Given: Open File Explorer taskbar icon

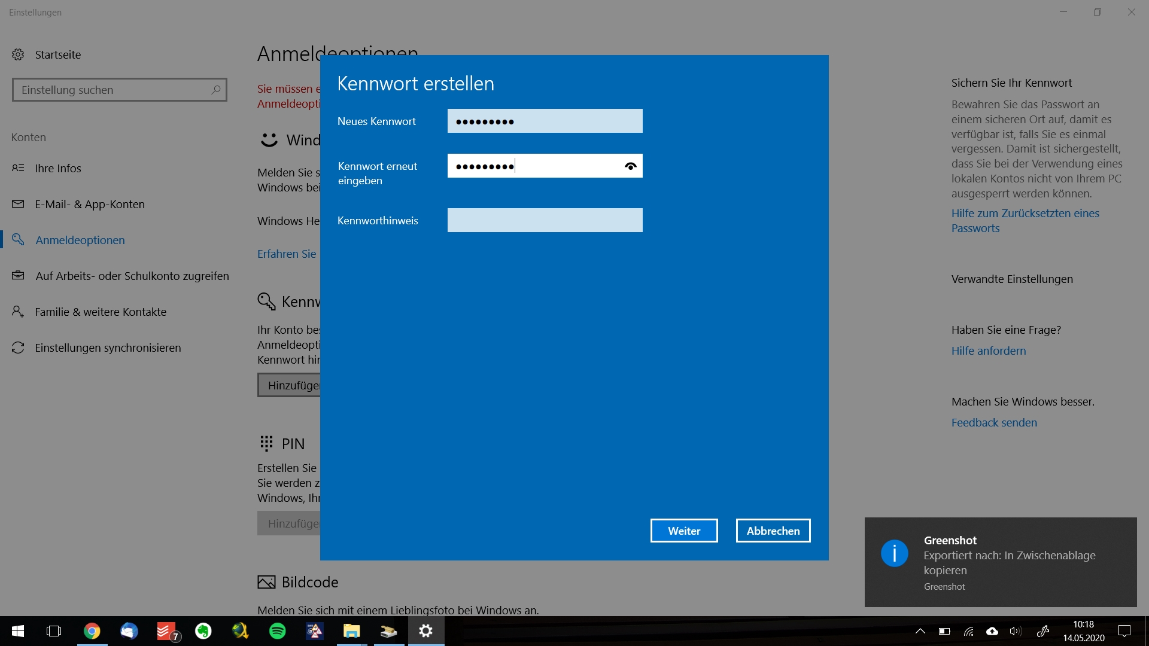Looking at the screenshot, I should click(351, 631).
